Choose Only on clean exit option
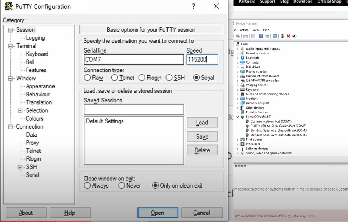 pos(155,185)
